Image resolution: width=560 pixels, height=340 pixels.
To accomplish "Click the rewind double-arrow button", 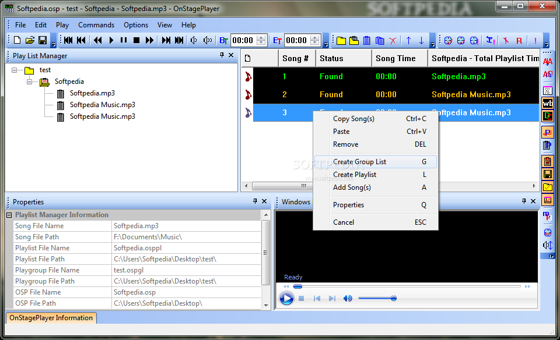I will 97,40.
